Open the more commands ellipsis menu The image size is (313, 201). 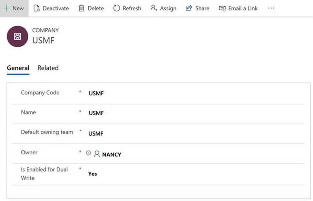[x=271, y=8]
